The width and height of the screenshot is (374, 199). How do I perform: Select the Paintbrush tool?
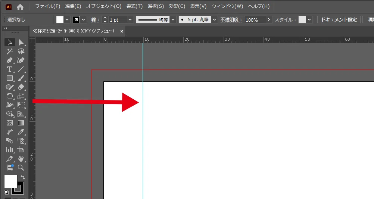(21, 78)
